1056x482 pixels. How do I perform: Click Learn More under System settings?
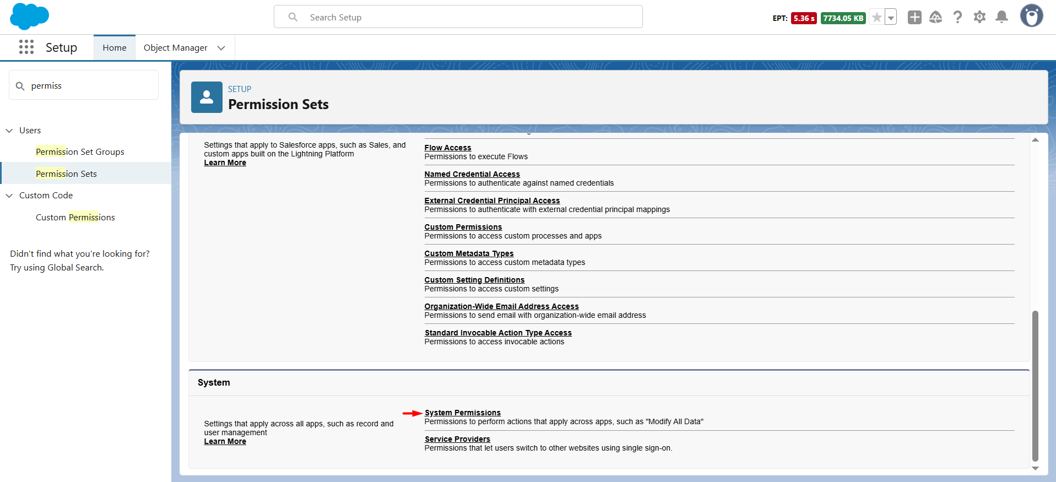click(225, 441)
